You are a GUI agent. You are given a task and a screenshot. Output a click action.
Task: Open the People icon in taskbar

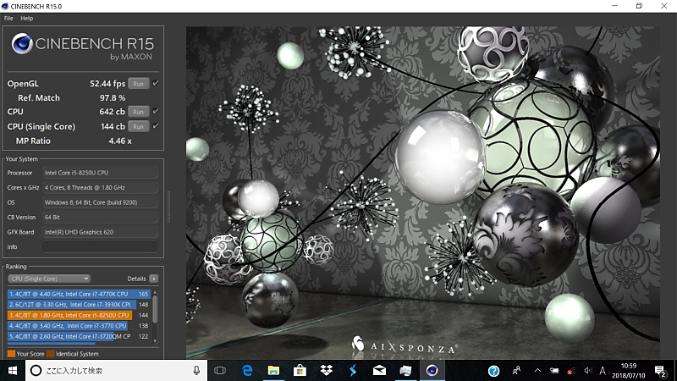pyautogui.click(x=516, y=371)
